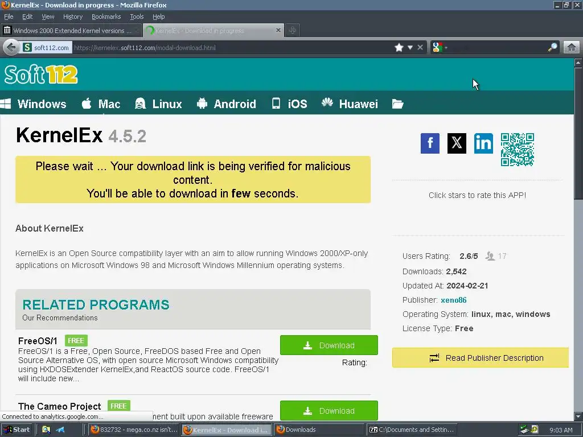The height and width of the screenshot is (437, 583).
Task: Click the vertical scrollbar thumb
Action: [578, 134]
